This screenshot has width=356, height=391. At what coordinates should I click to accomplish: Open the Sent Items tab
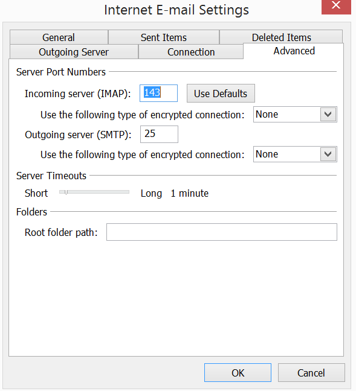[164, 37]
